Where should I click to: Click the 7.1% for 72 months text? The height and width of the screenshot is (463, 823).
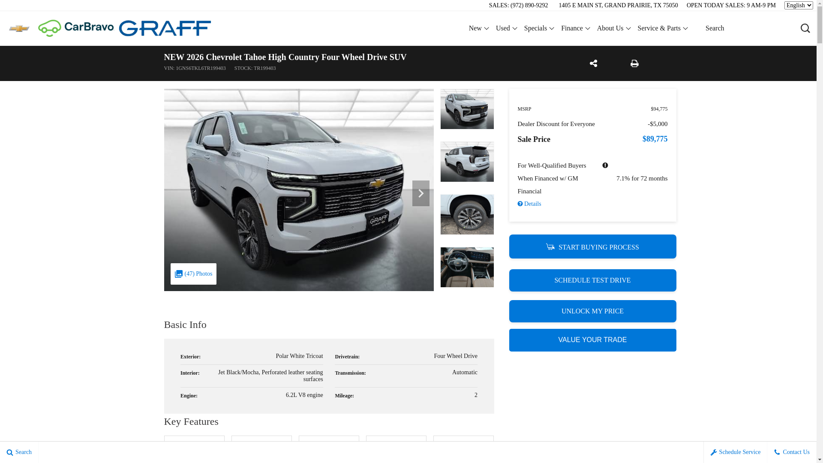642,178
